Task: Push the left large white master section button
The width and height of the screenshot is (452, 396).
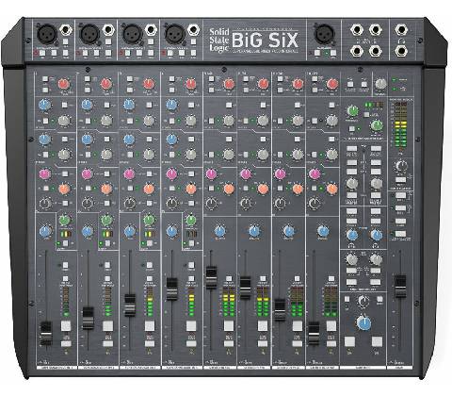Action: pyautogui.click(x=349, y=341)
